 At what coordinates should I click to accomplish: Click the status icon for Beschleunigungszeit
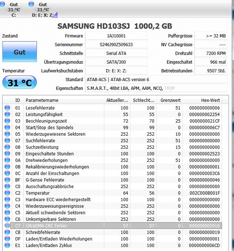[7, 121]
